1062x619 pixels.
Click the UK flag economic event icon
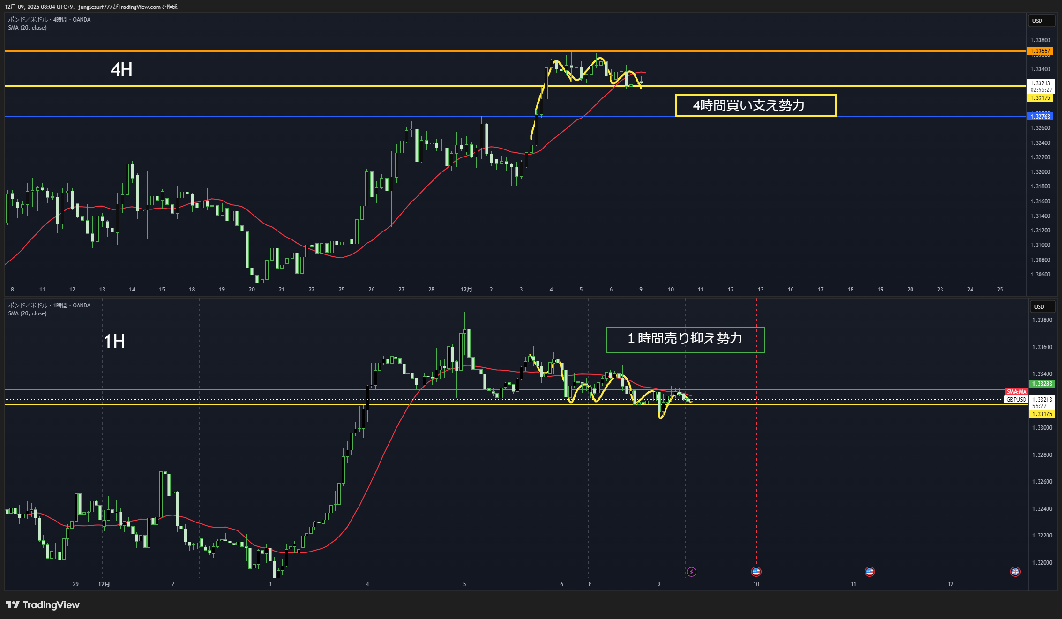[1015, 572]
